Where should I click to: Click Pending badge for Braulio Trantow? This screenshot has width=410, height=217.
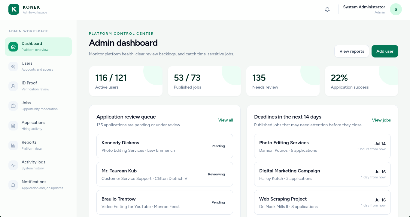coord(218,202)
